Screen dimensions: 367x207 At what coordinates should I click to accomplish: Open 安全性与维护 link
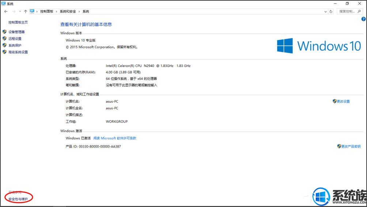click(18, 199)
